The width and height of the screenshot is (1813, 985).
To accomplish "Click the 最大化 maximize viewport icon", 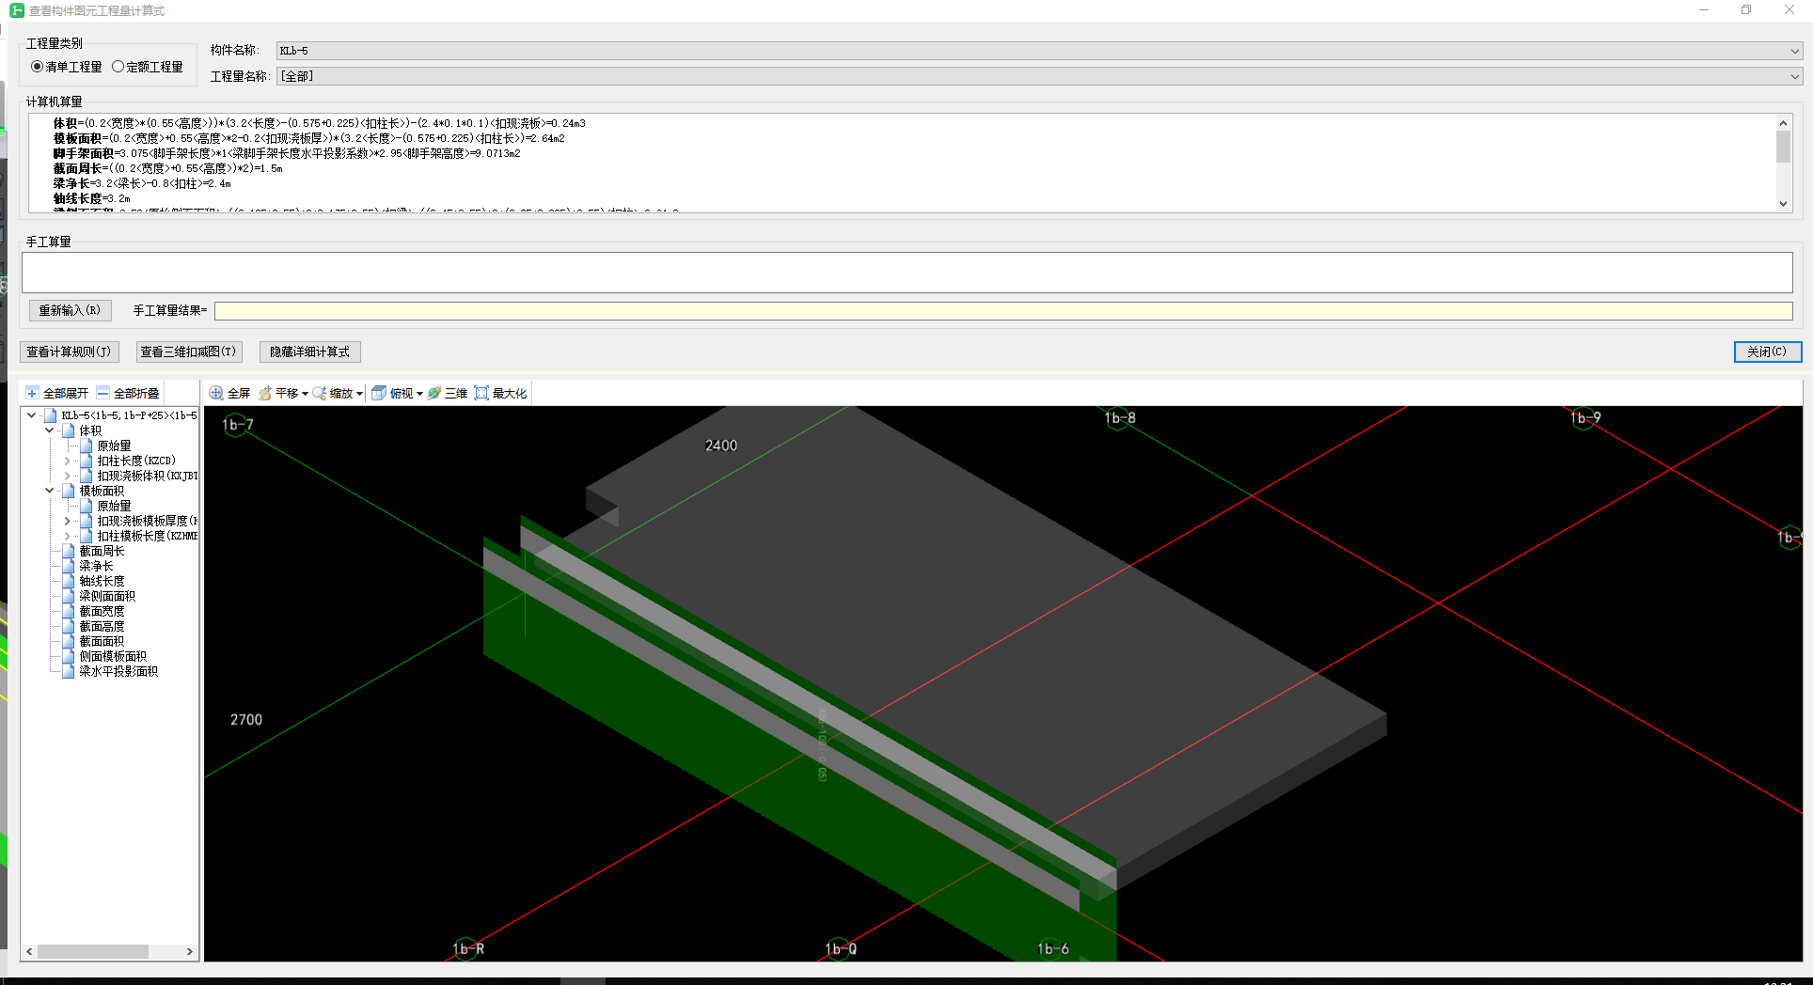I will click(481, 393).
